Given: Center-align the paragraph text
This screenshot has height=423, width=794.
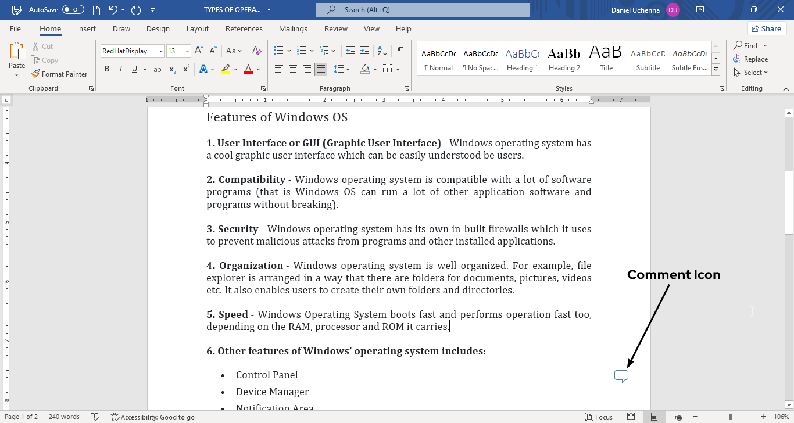Looking at the screenshot, I should point(292,69).
